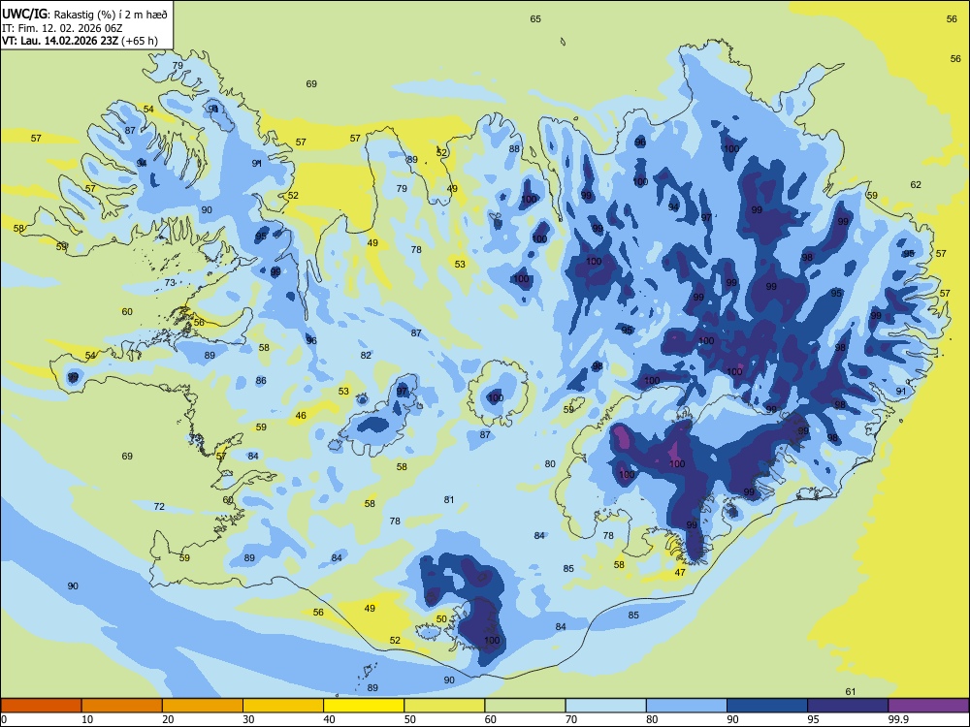
Task: Click the pale blue 70–80 legend segment
Action: [x=605, y=706]
